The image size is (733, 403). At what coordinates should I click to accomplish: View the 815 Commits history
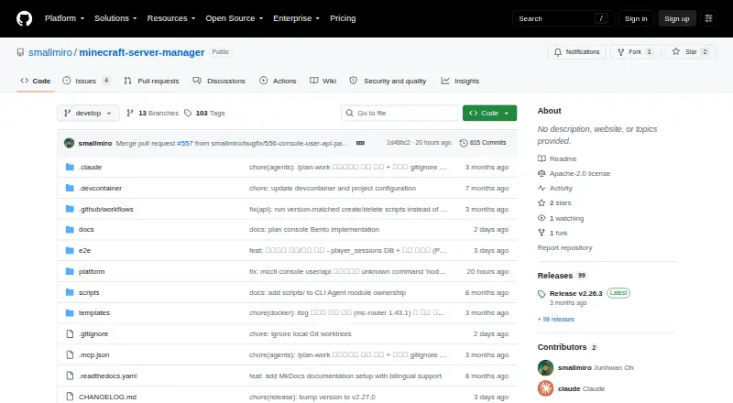click(x=483, y=143)
